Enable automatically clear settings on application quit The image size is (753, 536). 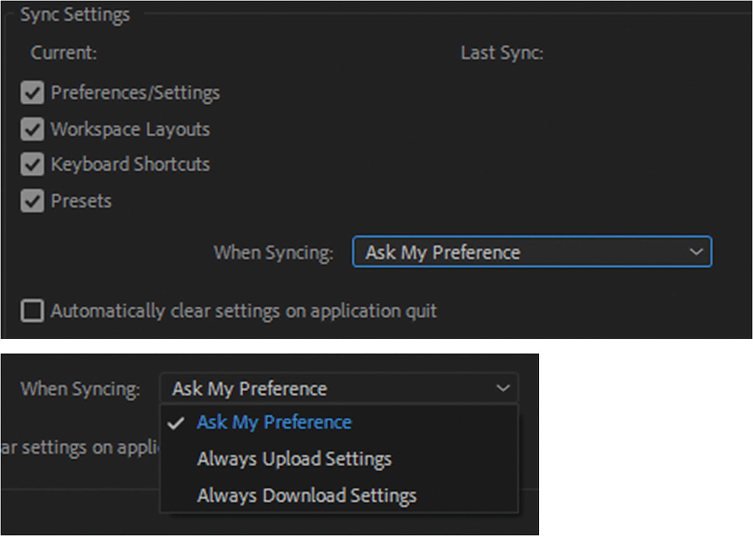point(32,311)
